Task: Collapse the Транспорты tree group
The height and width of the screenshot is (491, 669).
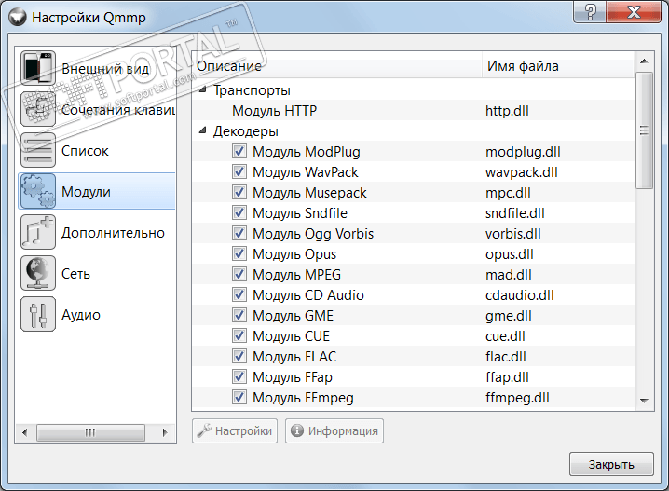Action: pos(203,90)
